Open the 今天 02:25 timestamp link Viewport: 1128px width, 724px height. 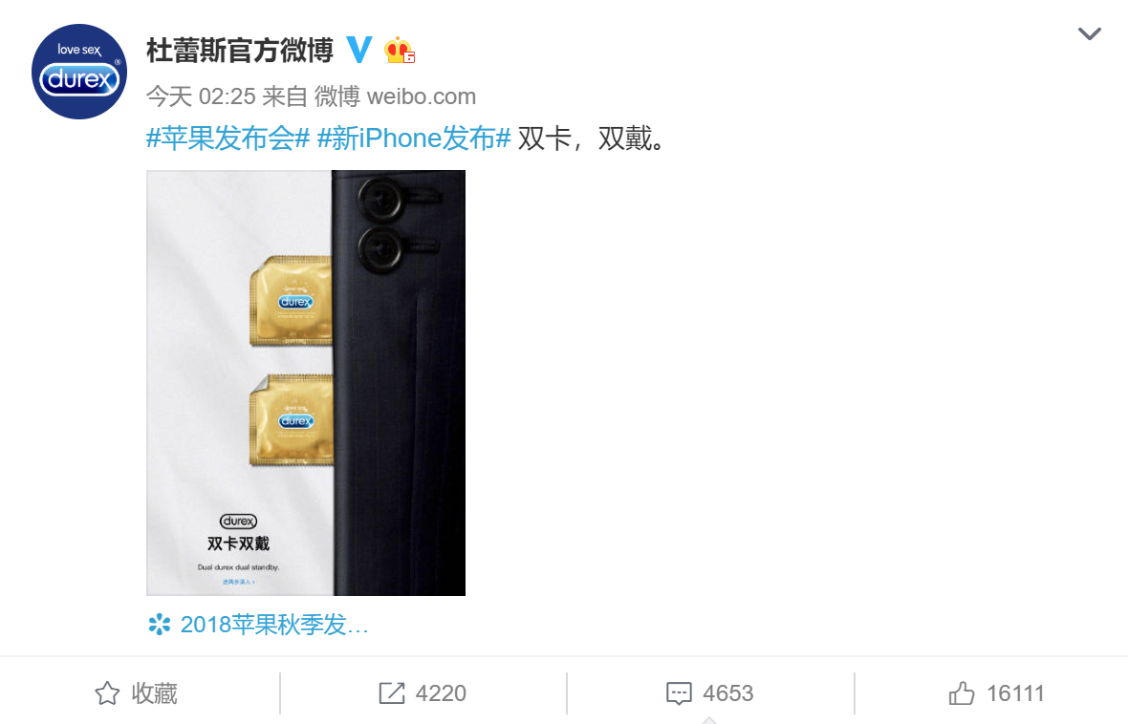tap(201, 96)
